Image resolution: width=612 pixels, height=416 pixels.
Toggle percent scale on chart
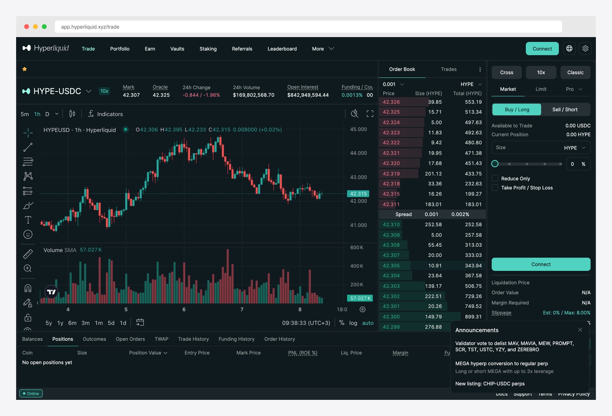pos(342,323)
